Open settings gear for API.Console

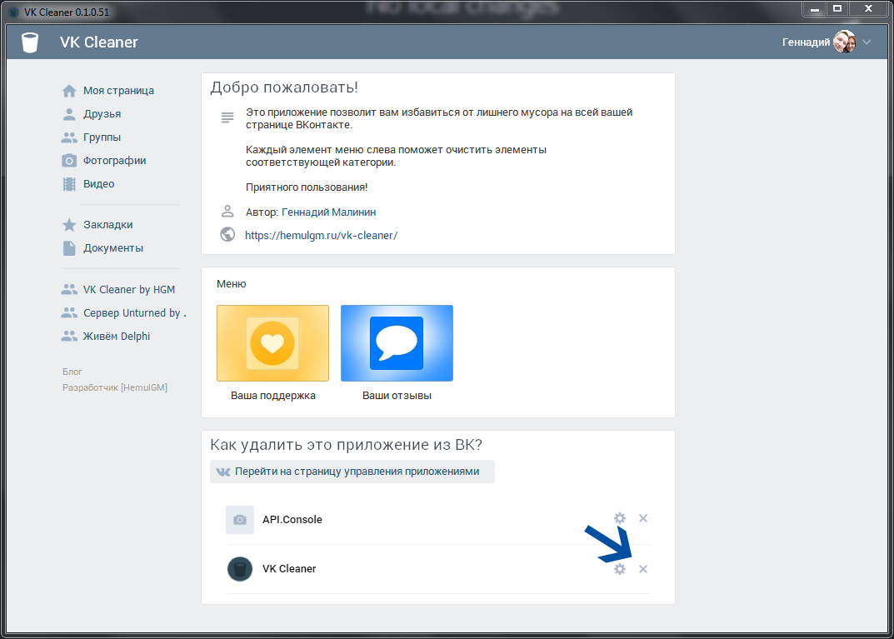[x=620, y=518]
